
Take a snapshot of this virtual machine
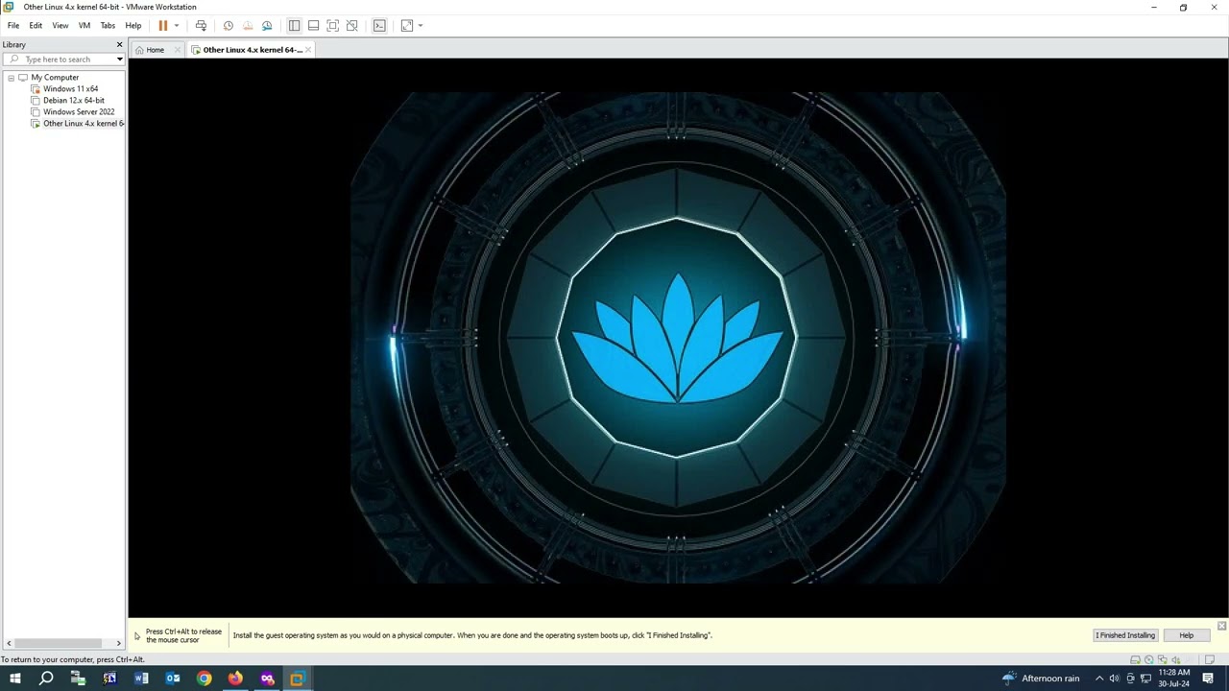tap(229, 26)
